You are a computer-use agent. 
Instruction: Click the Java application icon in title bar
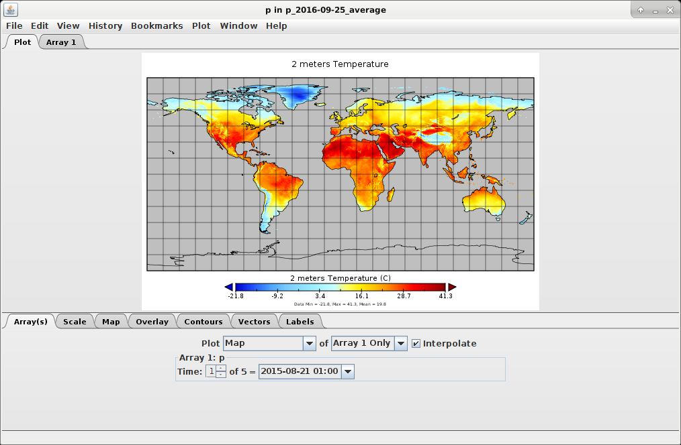[11, 9]
